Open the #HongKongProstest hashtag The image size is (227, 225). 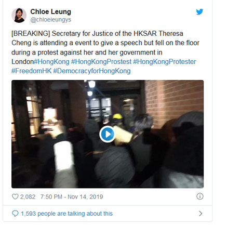coord(101,62)
